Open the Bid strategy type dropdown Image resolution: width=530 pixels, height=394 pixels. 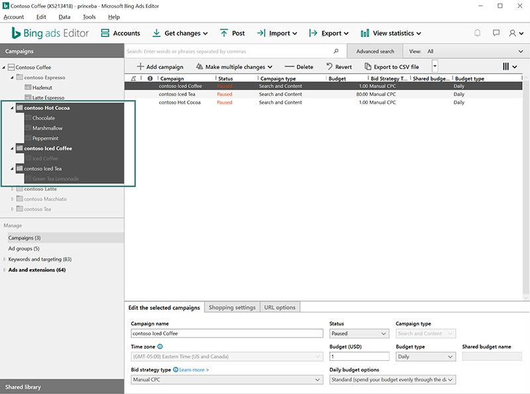(227, 379)
